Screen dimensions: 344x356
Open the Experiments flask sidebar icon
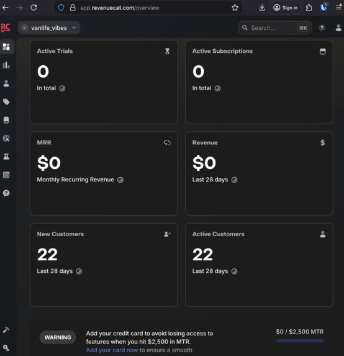6,157
